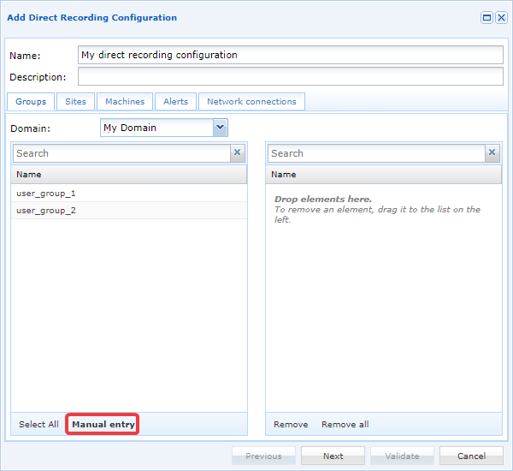Maximize the dialog window
Viewport: 513px width, 471px height.
click(x=486, y=17)
